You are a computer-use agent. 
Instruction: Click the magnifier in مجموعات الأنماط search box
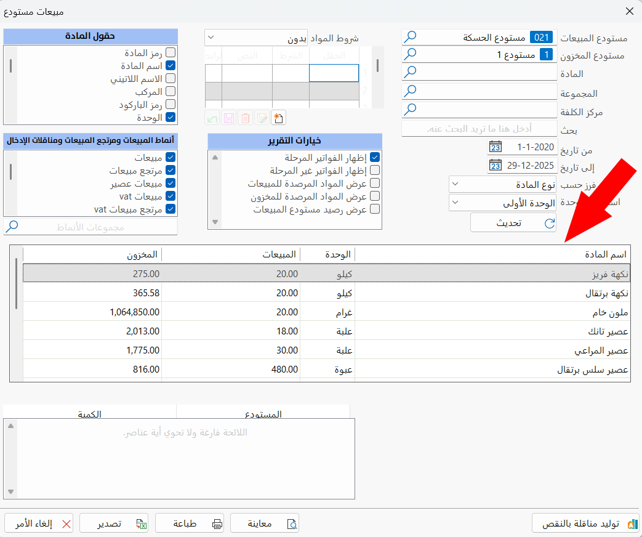pyautogui.click(x=13, y=226)
